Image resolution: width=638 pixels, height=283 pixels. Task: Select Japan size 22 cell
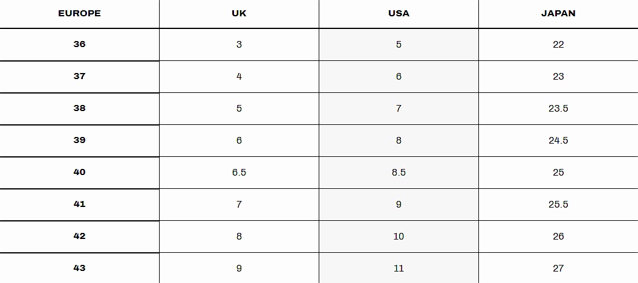(x=558, y=45)
